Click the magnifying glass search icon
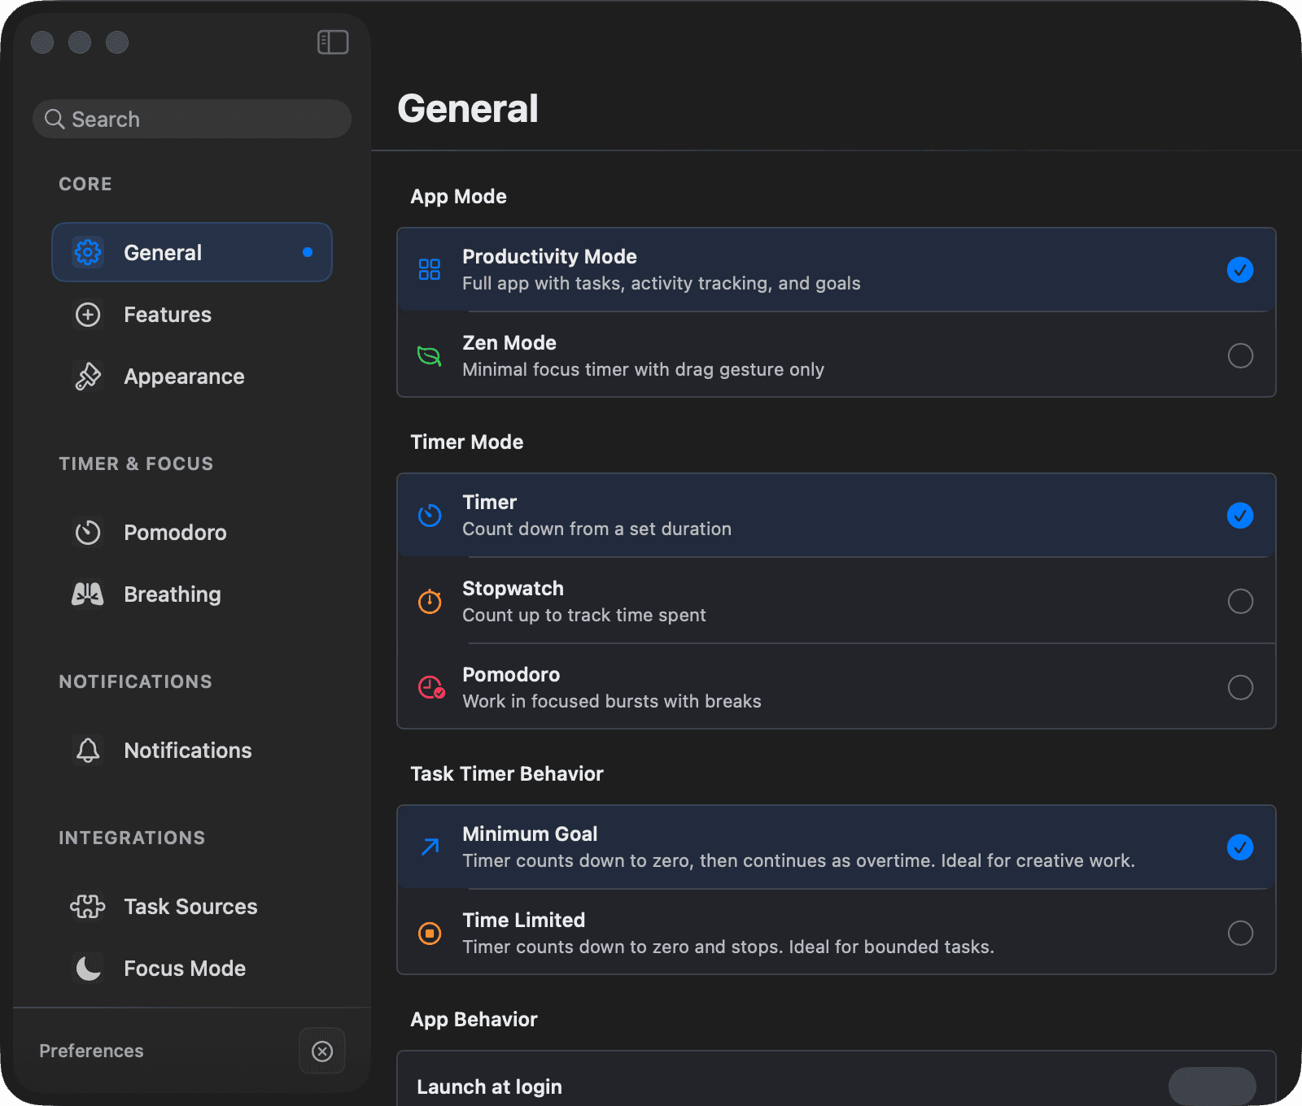 point(55,120)
